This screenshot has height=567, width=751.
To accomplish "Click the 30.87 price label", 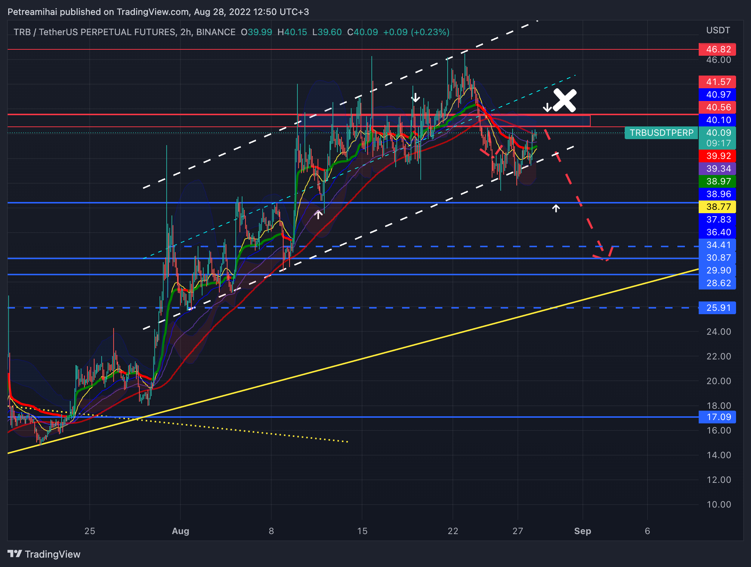I will [x=717, y=258].
